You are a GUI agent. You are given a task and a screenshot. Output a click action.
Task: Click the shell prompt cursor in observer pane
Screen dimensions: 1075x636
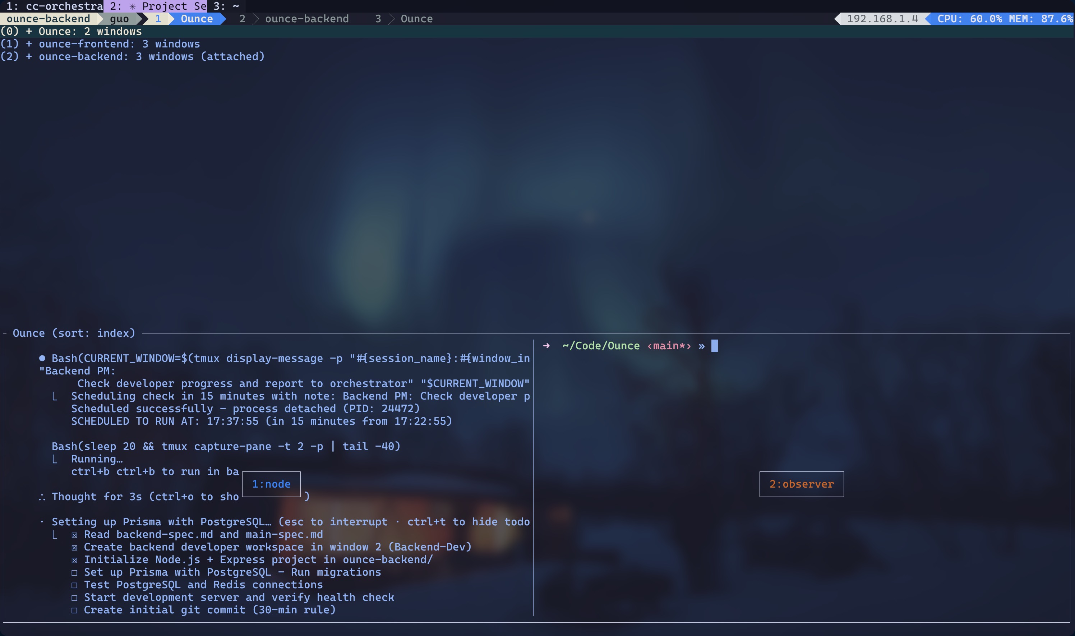714,346
